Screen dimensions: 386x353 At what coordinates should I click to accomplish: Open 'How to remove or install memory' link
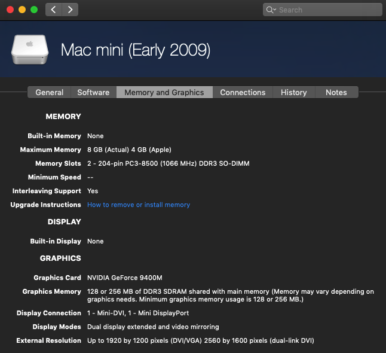coord(139,205)
